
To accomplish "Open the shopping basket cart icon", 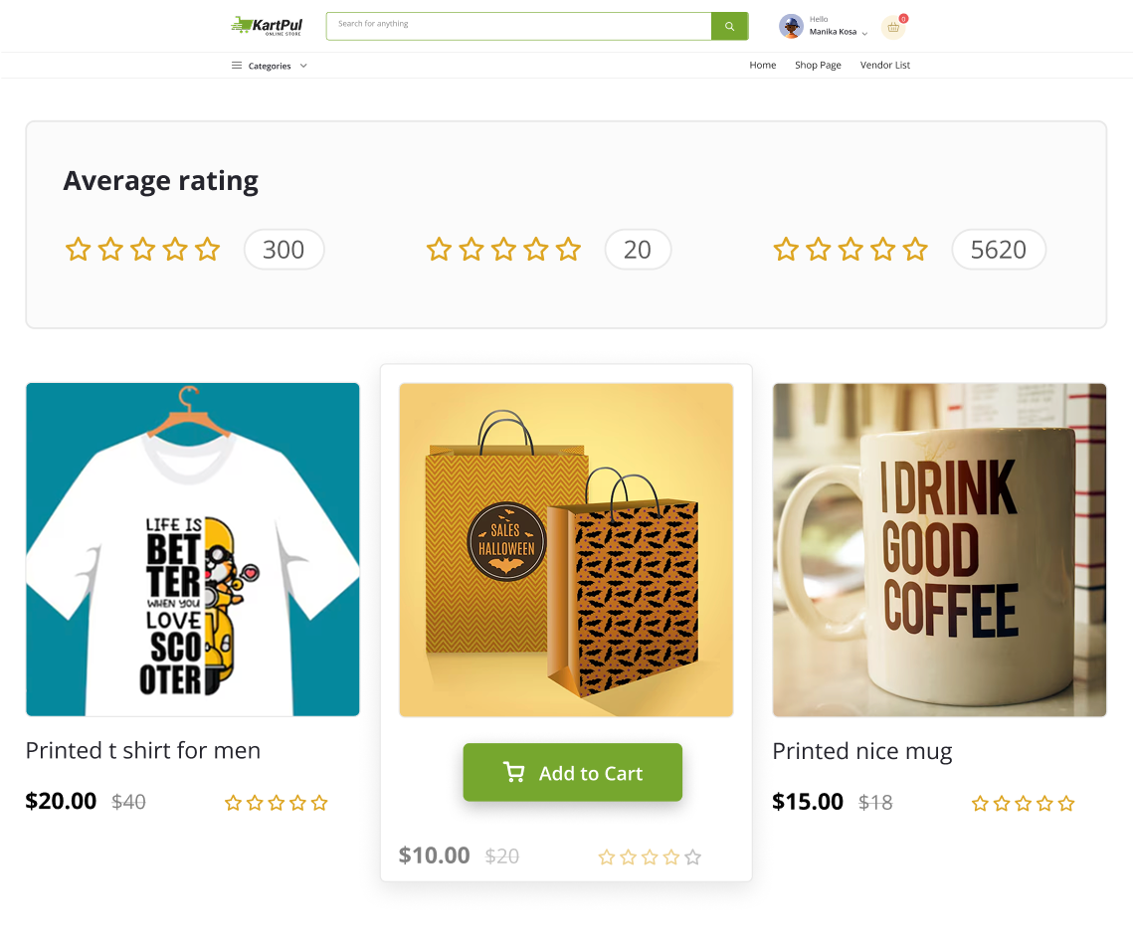I will pyautogui.click(x=893, y=28).
